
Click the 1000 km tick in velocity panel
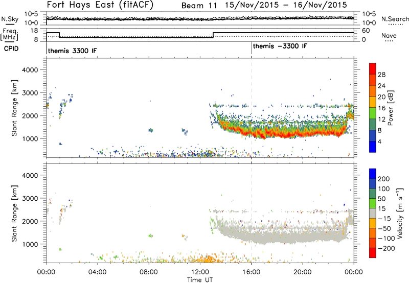(x=30, y=244)
